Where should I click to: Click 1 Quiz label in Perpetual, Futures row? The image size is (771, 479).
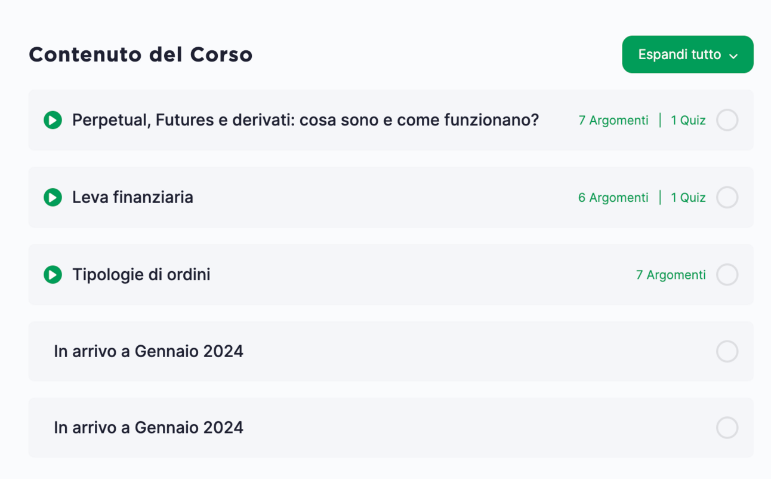(688, 121)
